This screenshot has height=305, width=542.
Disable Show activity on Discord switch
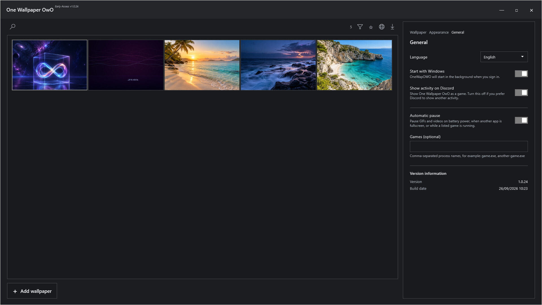pos(521,93)
